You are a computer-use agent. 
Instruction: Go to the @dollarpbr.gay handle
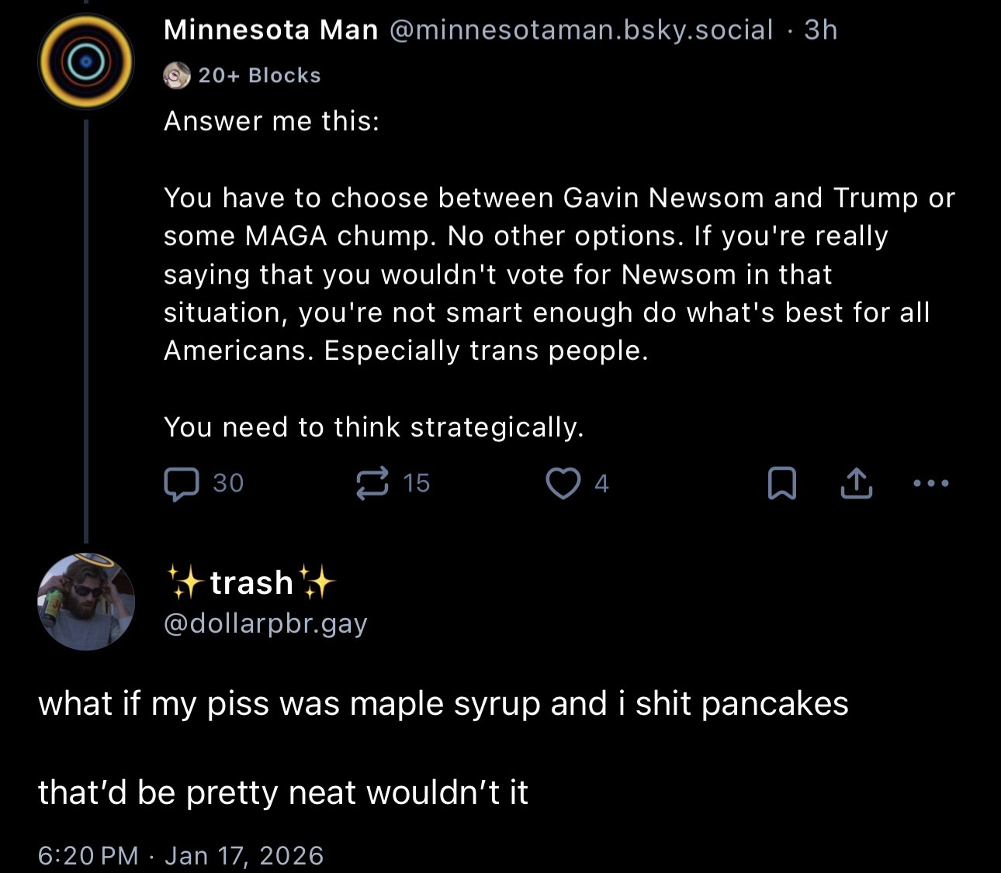pos(265,623)
